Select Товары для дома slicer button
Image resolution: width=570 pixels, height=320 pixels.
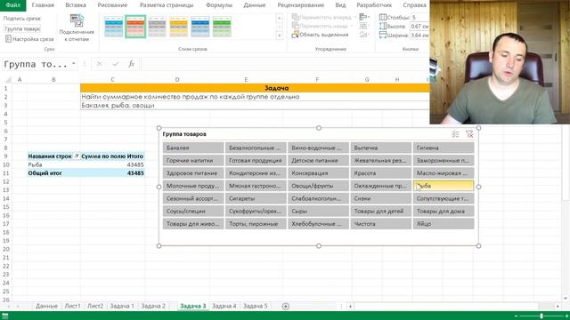click(444, 212)
